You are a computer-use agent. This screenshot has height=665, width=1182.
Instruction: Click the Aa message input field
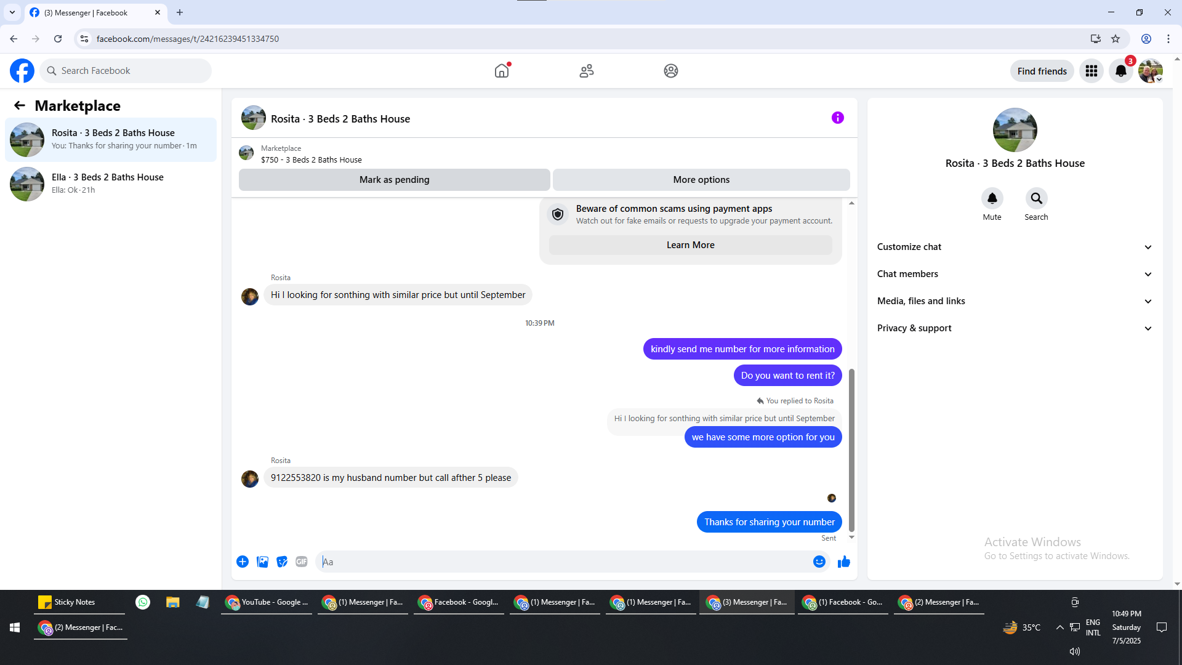(x=563, y=562)
